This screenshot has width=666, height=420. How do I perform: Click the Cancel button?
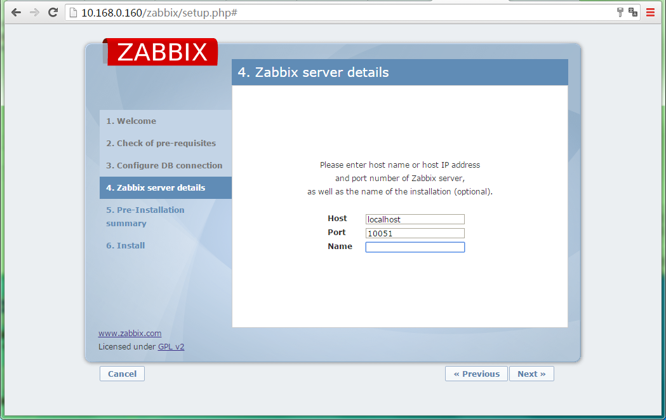[x=123, y=374]
